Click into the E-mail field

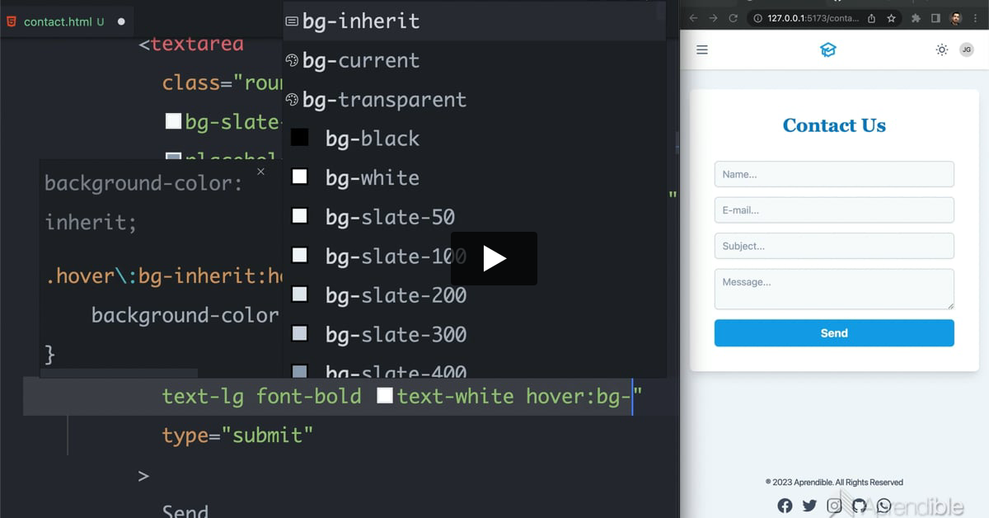834,210
